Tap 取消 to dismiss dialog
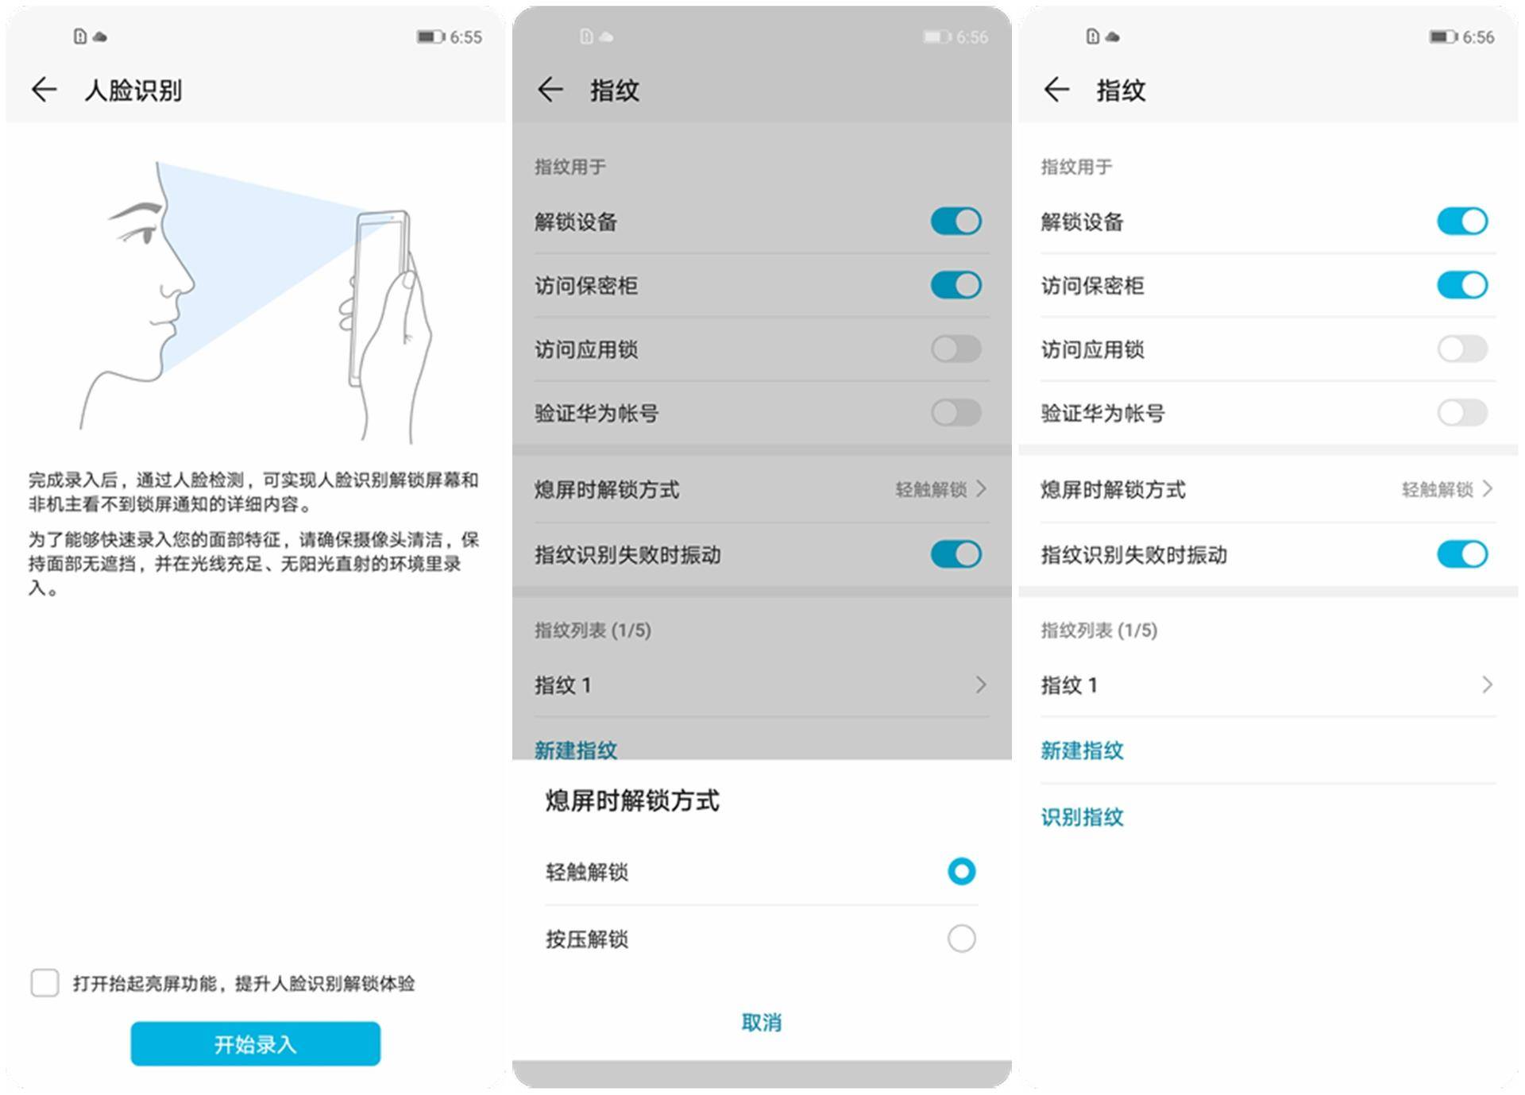 (x=761, y=1022)
